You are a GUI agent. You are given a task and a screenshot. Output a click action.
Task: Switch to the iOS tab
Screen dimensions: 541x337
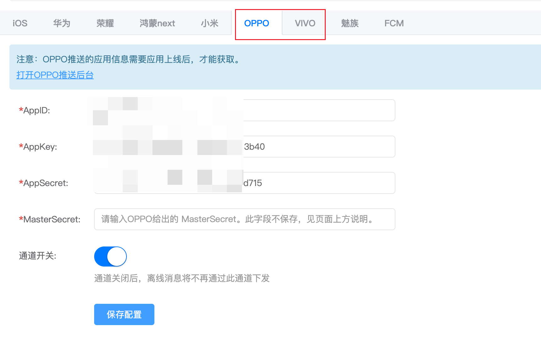pyautogui.click(x=20, y=23)
